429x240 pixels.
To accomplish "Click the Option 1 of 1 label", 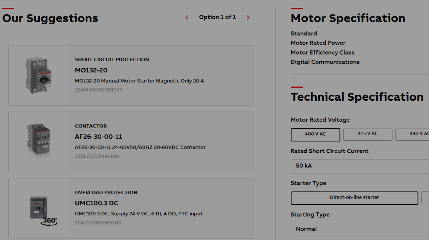I will point(217,17).
